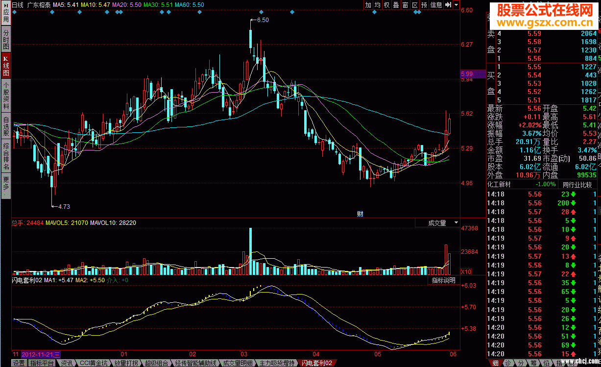Open 更多 sidebar tab

click(6, 186)
